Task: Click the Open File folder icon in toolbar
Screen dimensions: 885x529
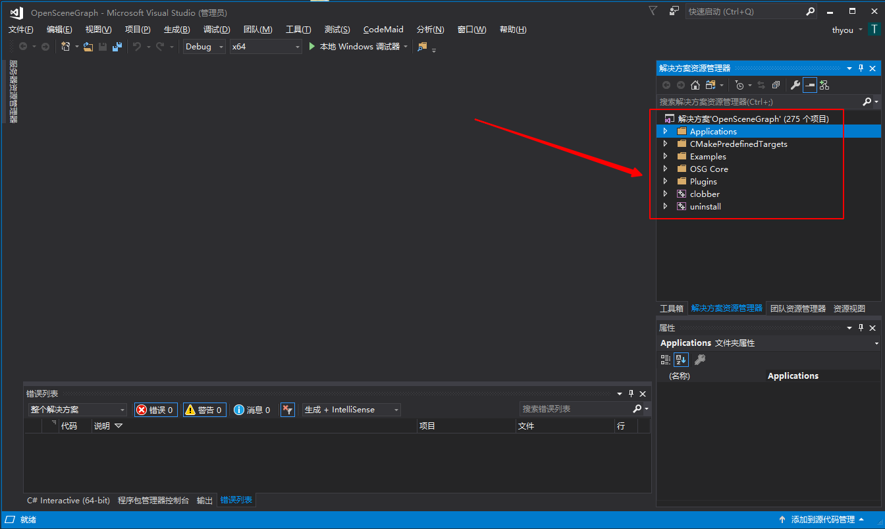Action: (x=88, y=47)
